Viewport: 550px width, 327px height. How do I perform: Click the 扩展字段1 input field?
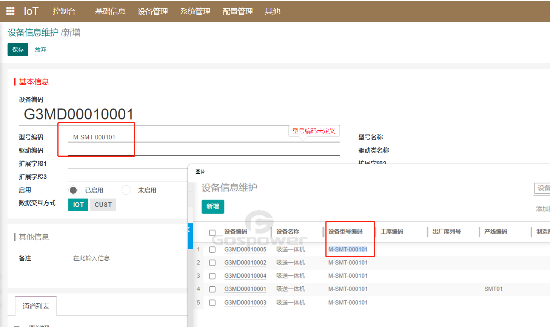click(x=128, y=163)
